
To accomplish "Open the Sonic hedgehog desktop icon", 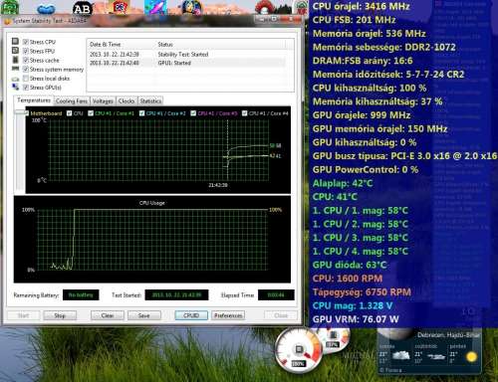I will click(192, 7).
